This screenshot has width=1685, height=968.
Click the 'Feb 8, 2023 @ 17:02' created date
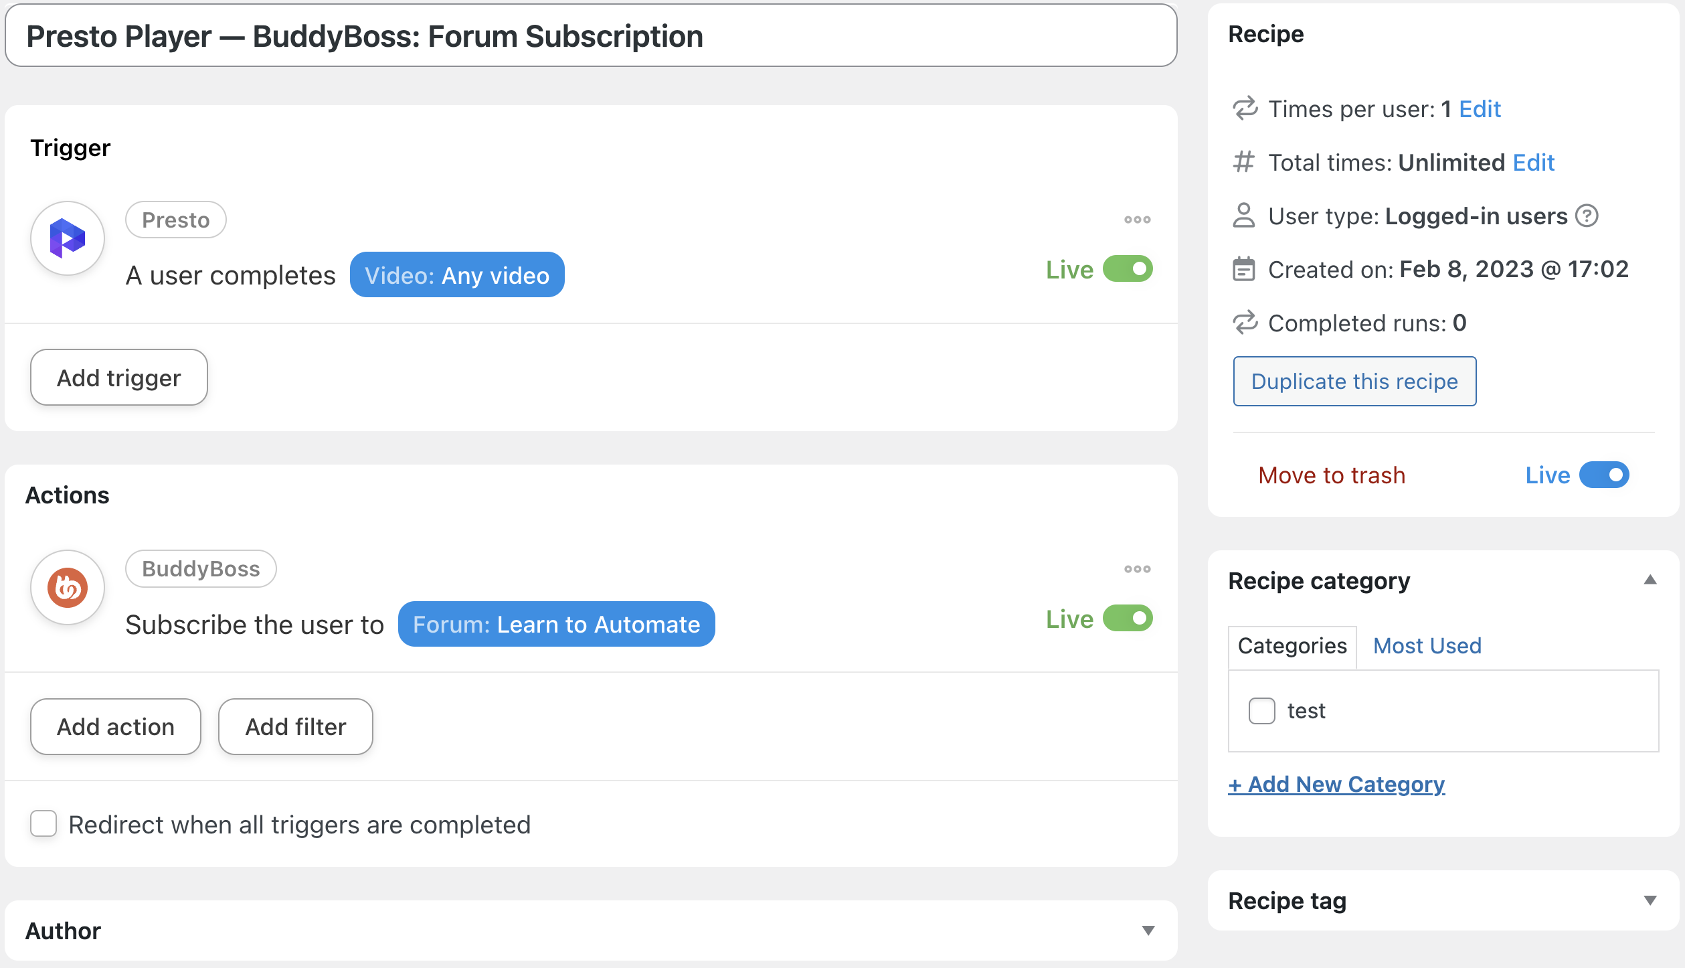point(1514,269)
